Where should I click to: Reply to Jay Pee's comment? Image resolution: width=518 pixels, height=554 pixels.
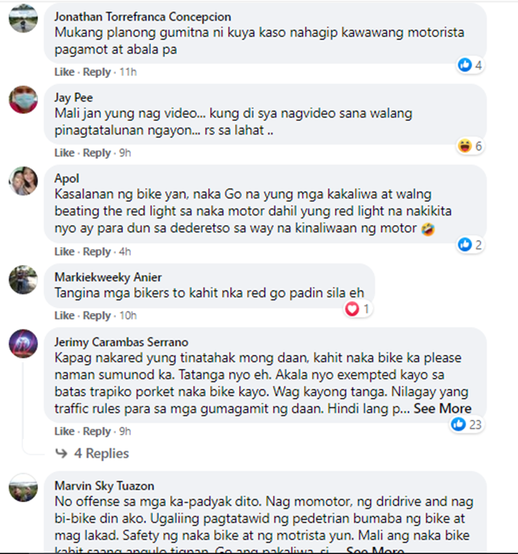click(x=97, y=153)
